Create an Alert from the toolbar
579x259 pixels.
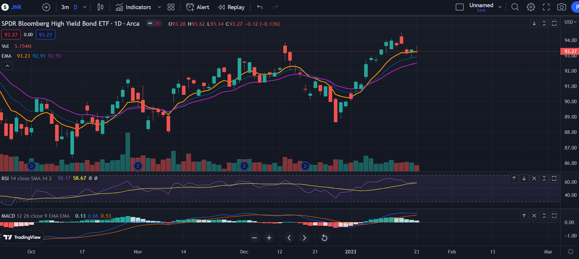198,7
